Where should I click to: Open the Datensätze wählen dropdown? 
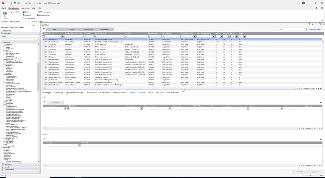coord(316,29)
